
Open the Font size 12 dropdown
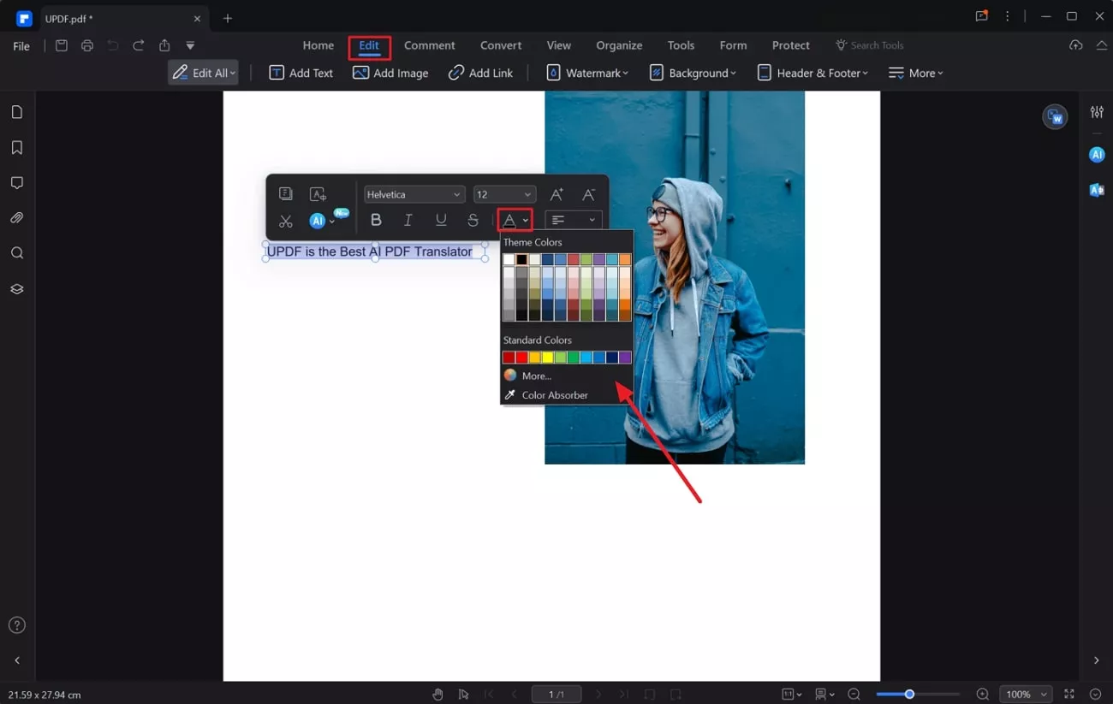(504, 195)
